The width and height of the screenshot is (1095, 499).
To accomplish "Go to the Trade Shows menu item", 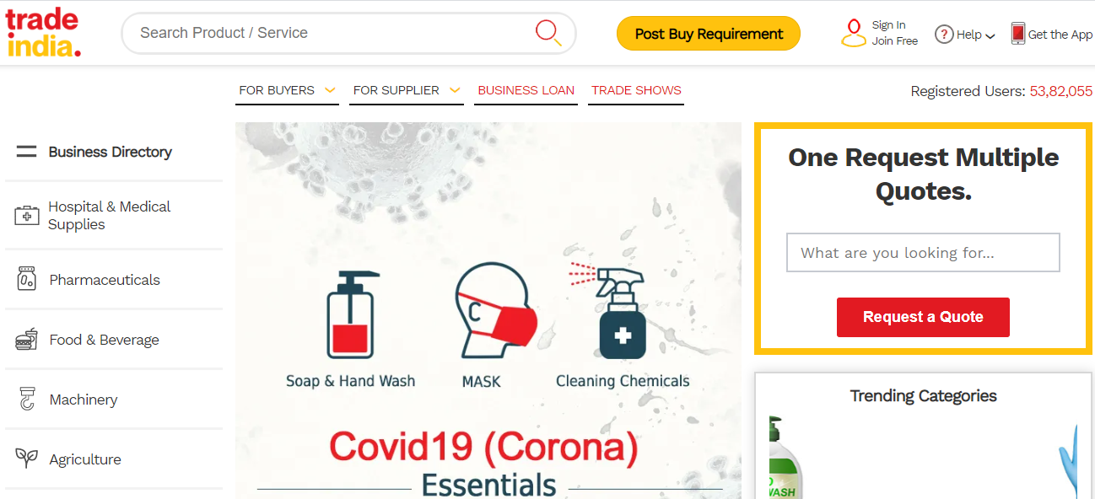I will (636, 90).
